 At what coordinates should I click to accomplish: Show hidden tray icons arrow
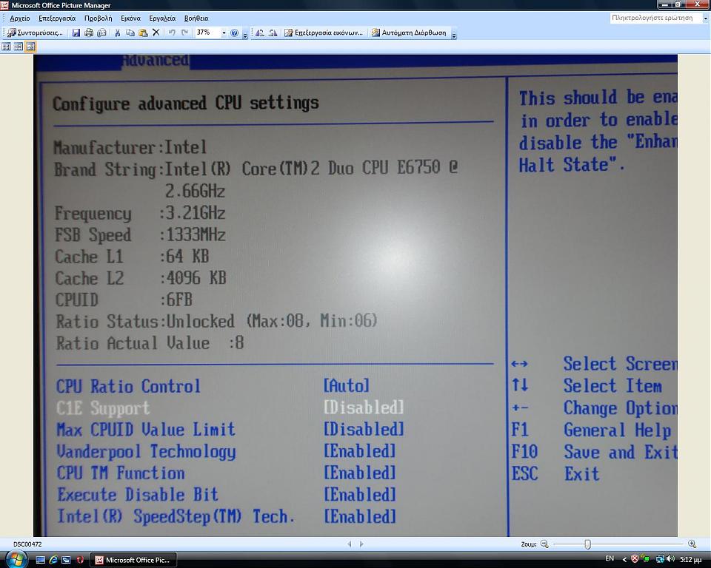tap(624, 560)
